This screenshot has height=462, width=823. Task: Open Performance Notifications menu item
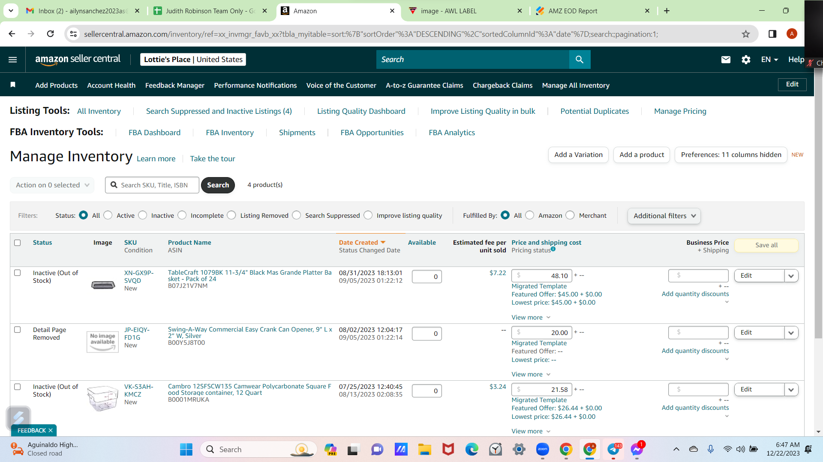255,85
